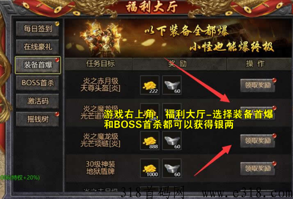
Task: Click the 222 gold coin reward icon
Action: point(150,85)
